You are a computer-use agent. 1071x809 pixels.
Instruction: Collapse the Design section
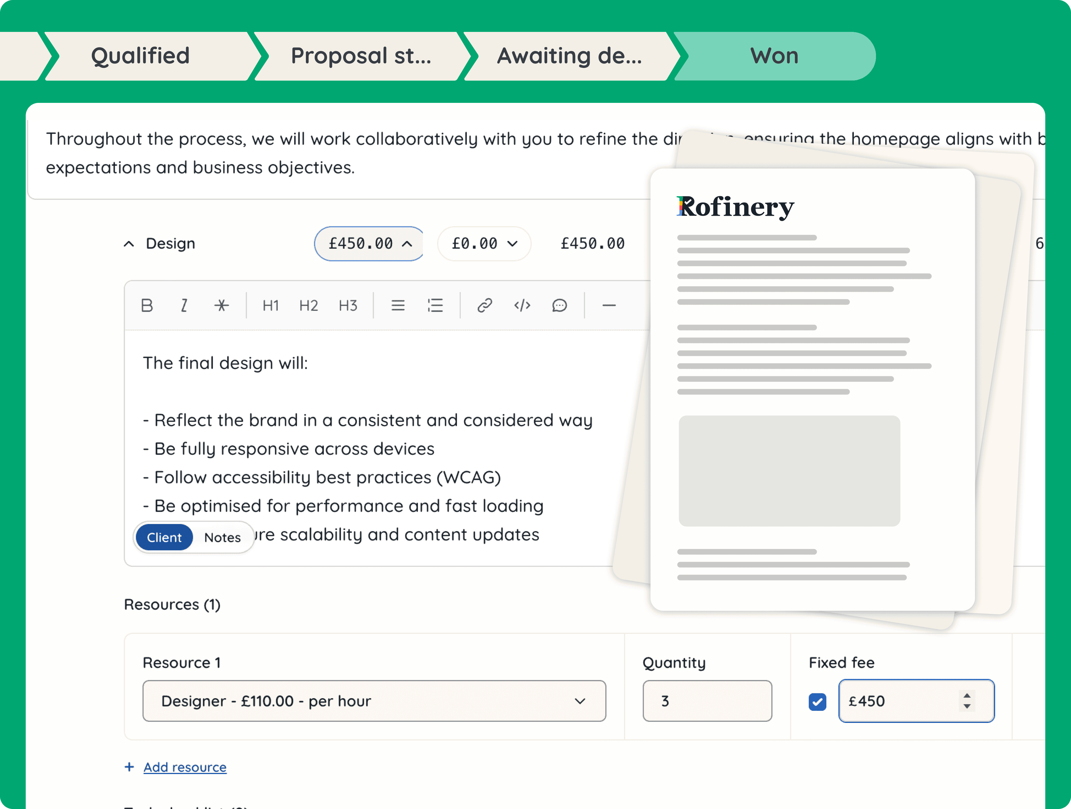point(129,244)
